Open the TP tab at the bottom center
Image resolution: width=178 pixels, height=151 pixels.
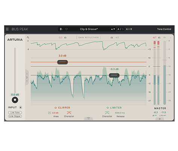tap(88, 119)
